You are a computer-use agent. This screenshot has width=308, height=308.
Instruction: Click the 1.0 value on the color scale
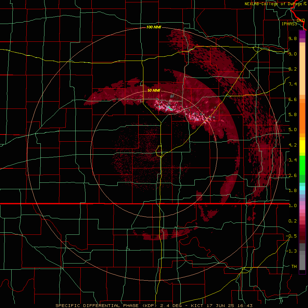293,206
